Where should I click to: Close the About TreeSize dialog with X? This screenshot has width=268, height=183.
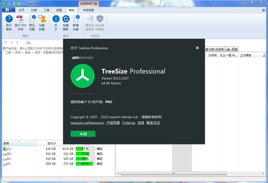[197, 48]
